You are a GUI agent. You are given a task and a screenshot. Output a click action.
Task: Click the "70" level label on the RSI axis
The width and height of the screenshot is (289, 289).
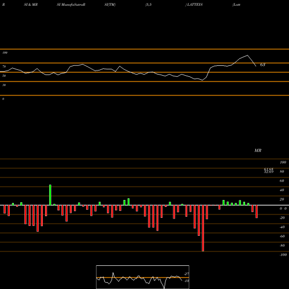(4, 66)
